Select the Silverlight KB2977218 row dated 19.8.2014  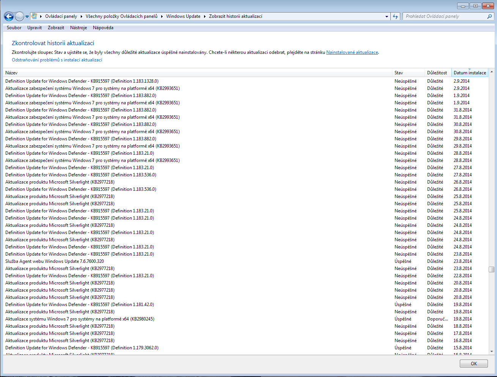click(x=246, y=312)
